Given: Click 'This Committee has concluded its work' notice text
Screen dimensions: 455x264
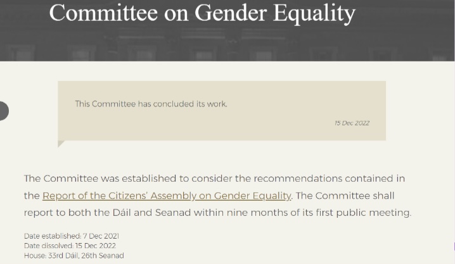Looking at the screenshot, I should click(x=151, y=104).
